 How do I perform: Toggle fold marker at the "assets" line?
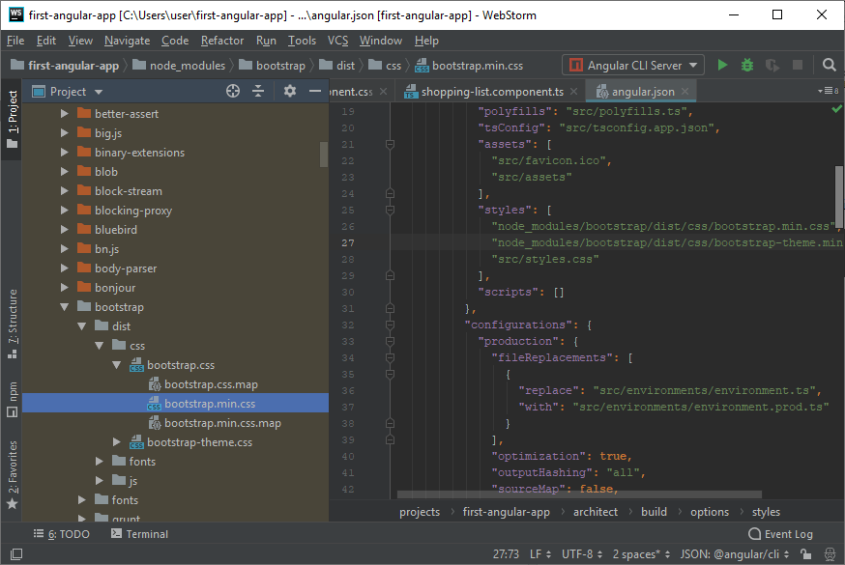coord(390,144)
